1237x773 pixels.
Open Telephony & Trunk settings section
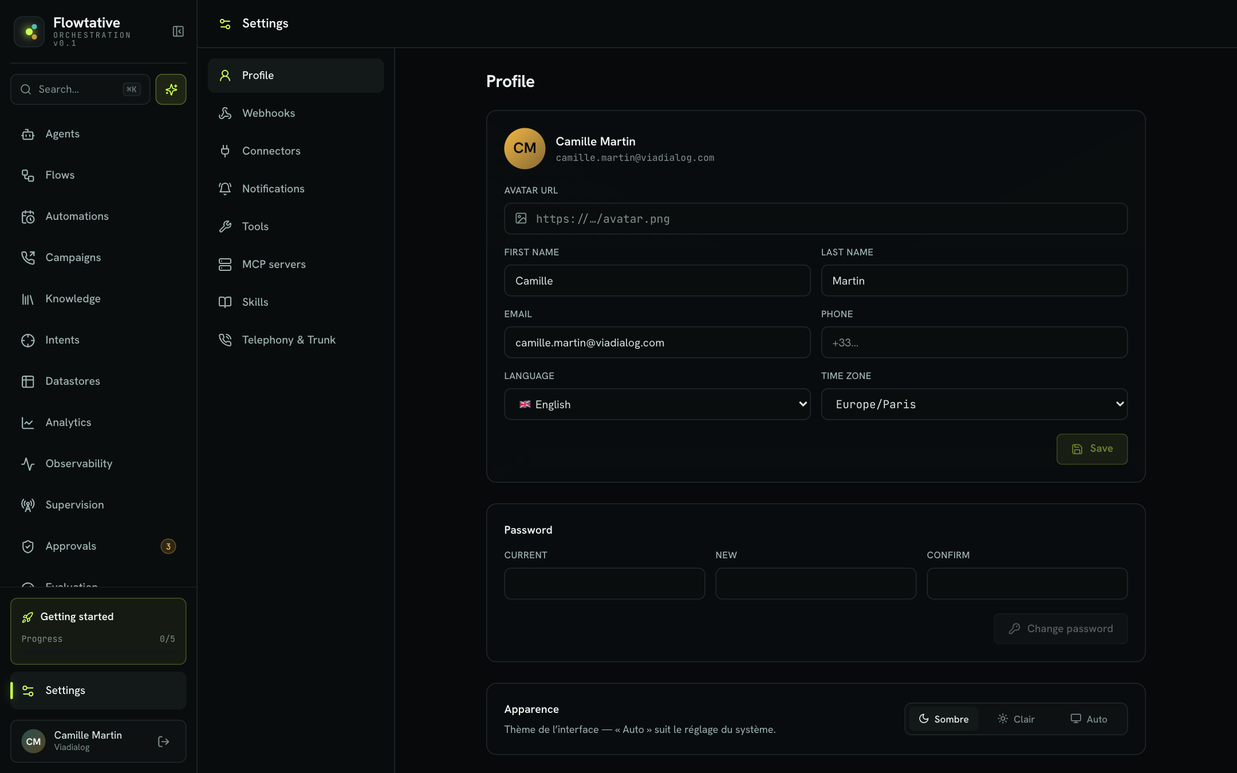296,340
